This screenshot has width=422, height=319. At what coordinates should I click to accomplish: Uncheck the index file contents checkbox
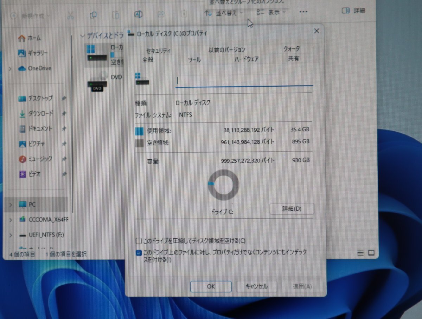pos(139,252)
